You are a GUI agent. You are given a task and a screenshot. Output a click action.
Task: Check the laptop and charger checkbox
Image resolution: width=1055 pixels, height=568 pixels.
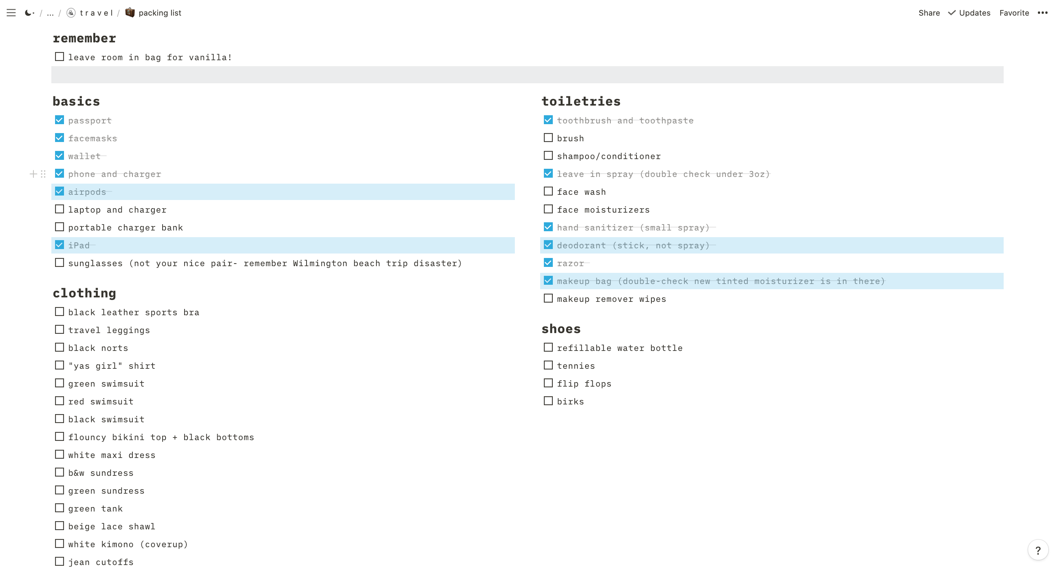click(60, 209)
